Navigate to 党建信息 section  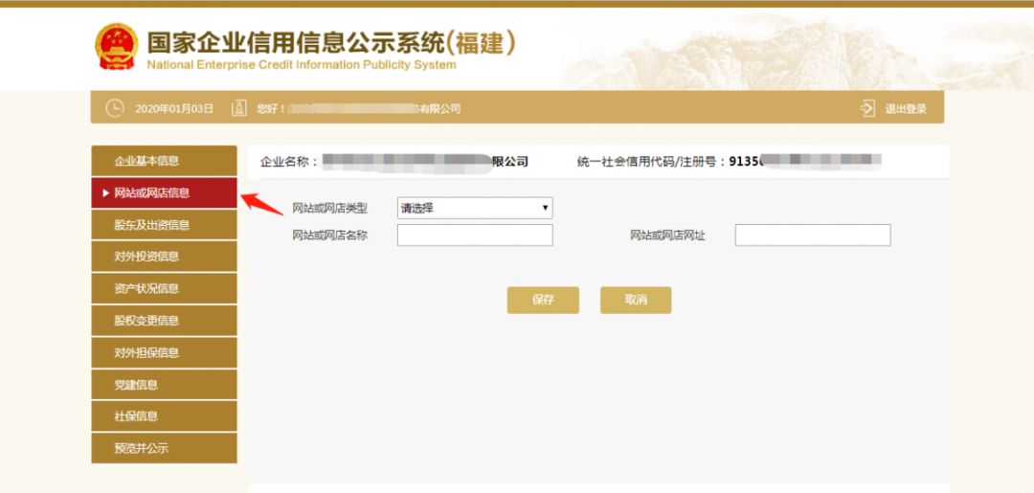[164, 385]
